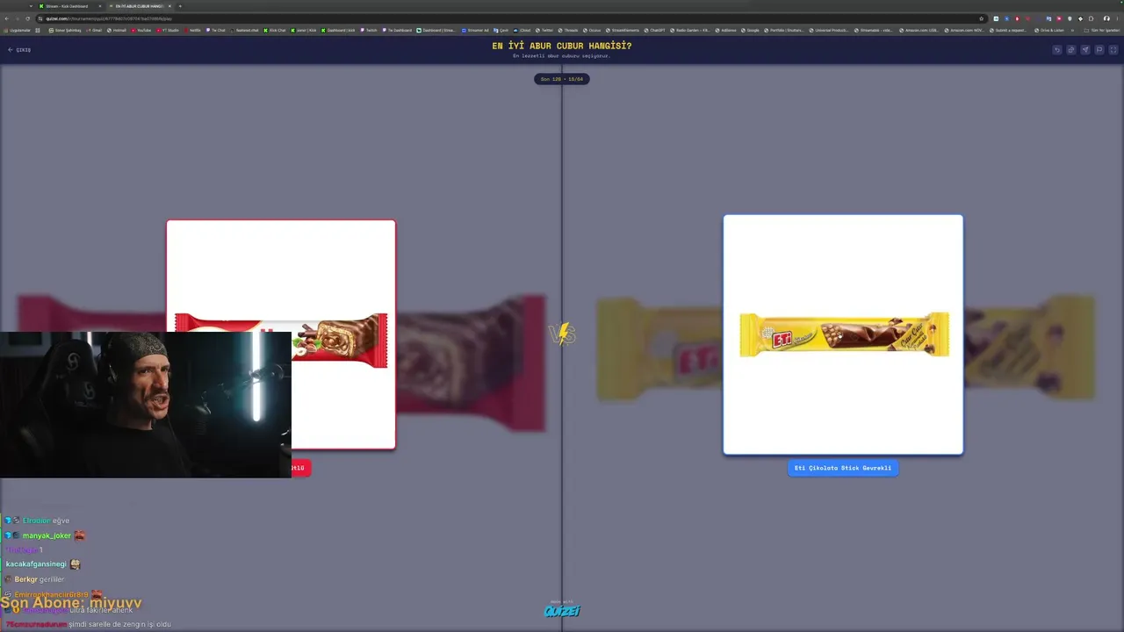Open the Streamable bookmark
Viewport: 1124px width, 632px height.
[x=873, y=30]
